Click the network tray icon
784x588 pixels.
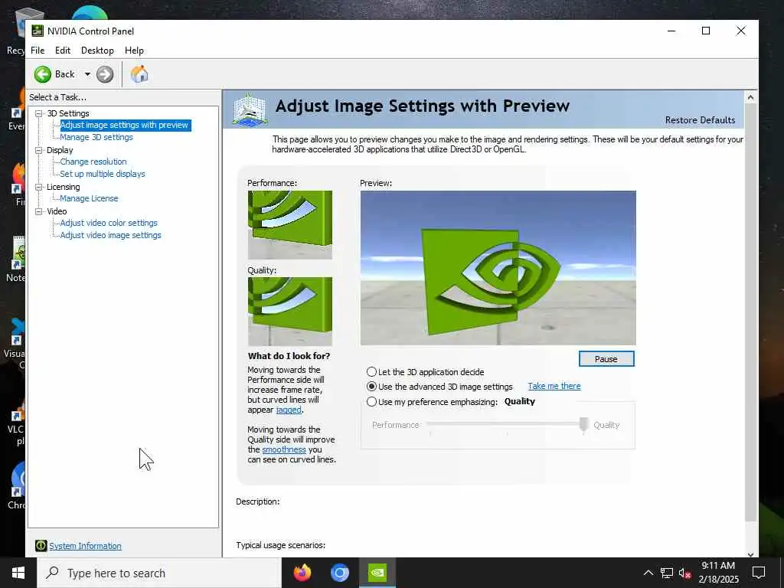pyautogui.click(x=667, y=573)
